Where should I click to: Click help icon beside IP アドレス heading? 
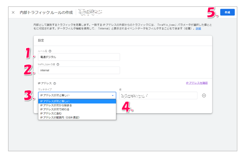point(54,83)
